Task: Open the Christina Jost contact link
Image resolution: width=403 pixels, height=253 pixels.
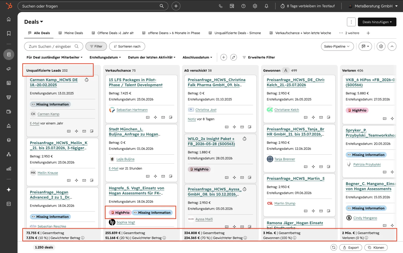Action: pos(206,110)
